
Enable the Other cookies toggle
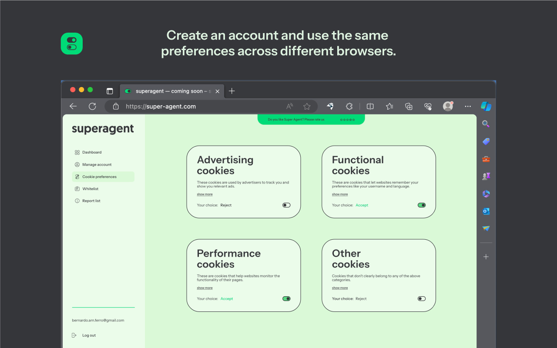(421, 298)
